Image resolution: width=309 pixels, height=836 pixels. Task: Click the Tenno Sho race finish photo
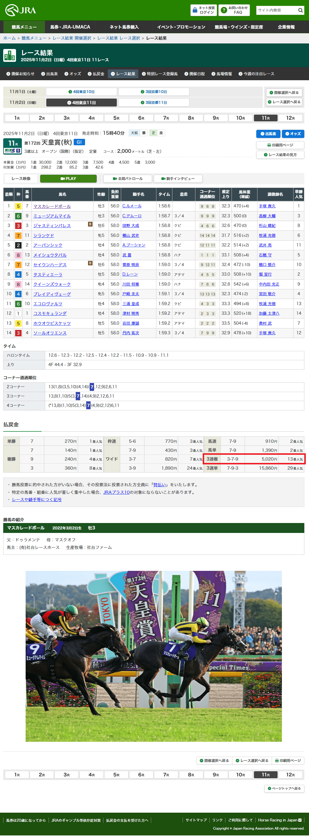pos(153,656)
